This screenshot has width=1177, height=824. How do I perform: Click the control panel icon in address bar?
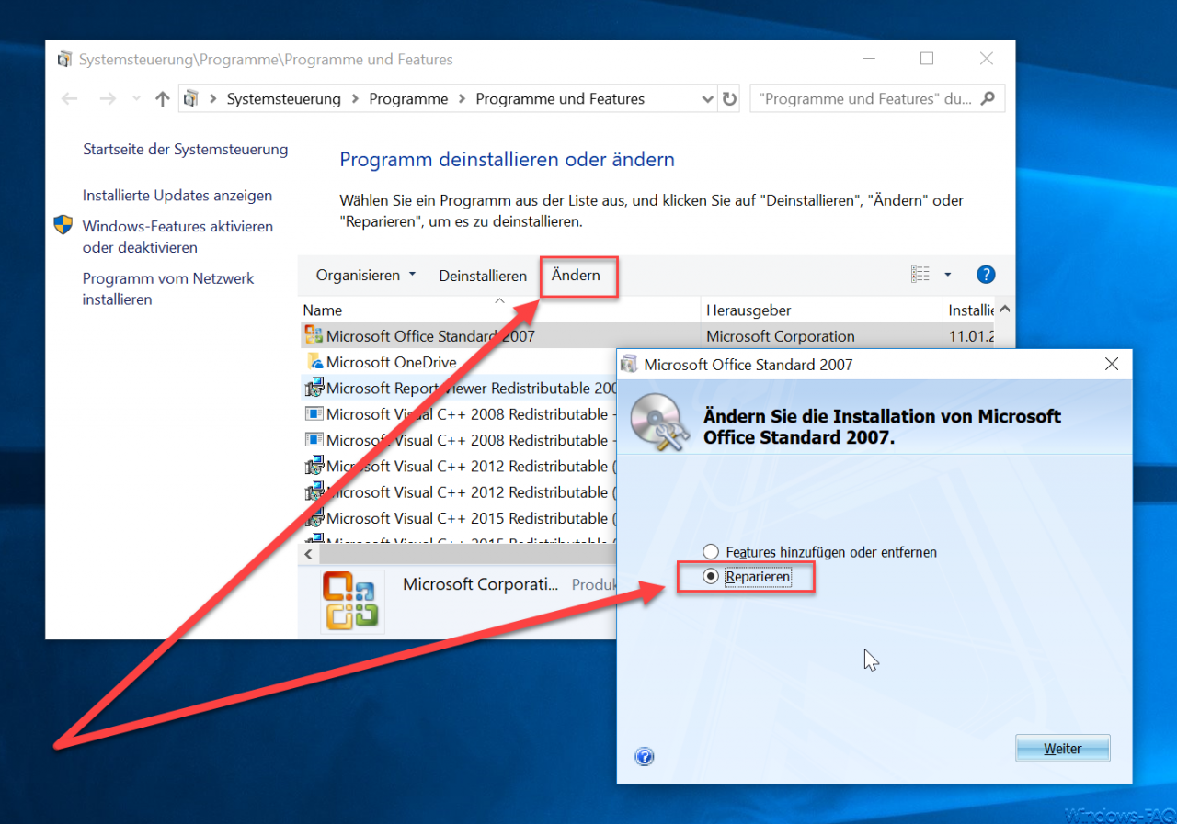[x=191, y=98]
